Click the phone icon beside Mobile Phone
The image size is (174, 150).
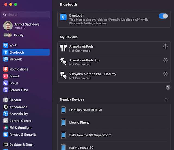coord(63,123)
